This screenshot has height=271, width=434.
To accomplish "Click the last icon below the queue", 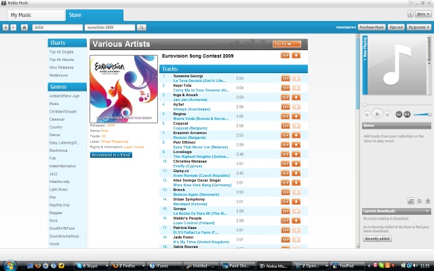I will [x=428, y=201].
